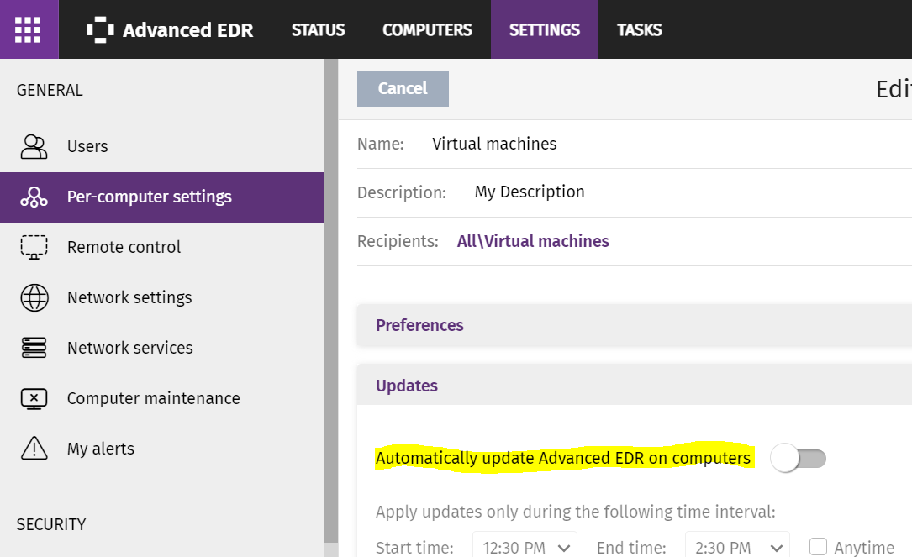
Task: Toggle Automatically update Advanced EDR switch
Action: (x=798, y=459)
